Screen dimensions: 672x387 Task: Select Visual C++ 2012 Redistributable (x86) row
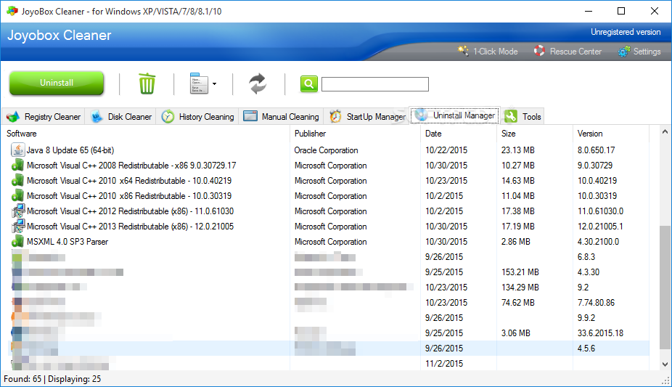(x=131, y=211)
